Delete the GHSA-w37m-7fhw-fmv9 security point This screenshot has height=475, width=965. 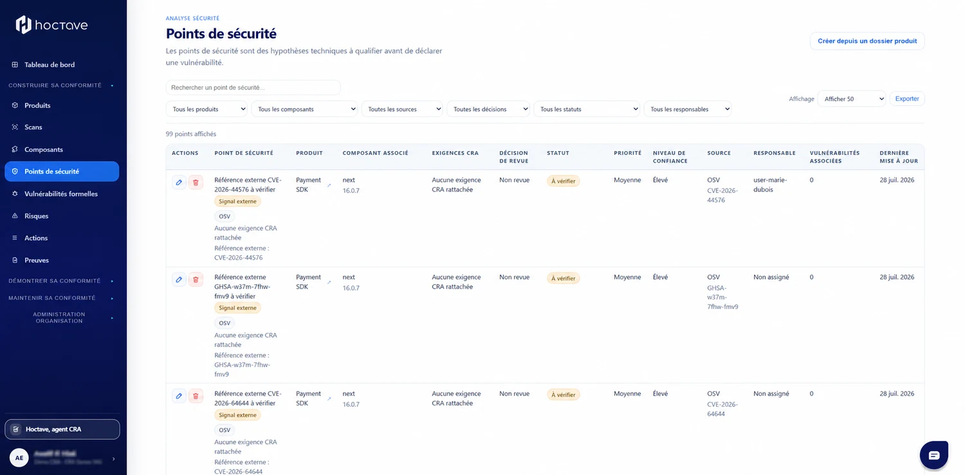[x=196, y=280]
